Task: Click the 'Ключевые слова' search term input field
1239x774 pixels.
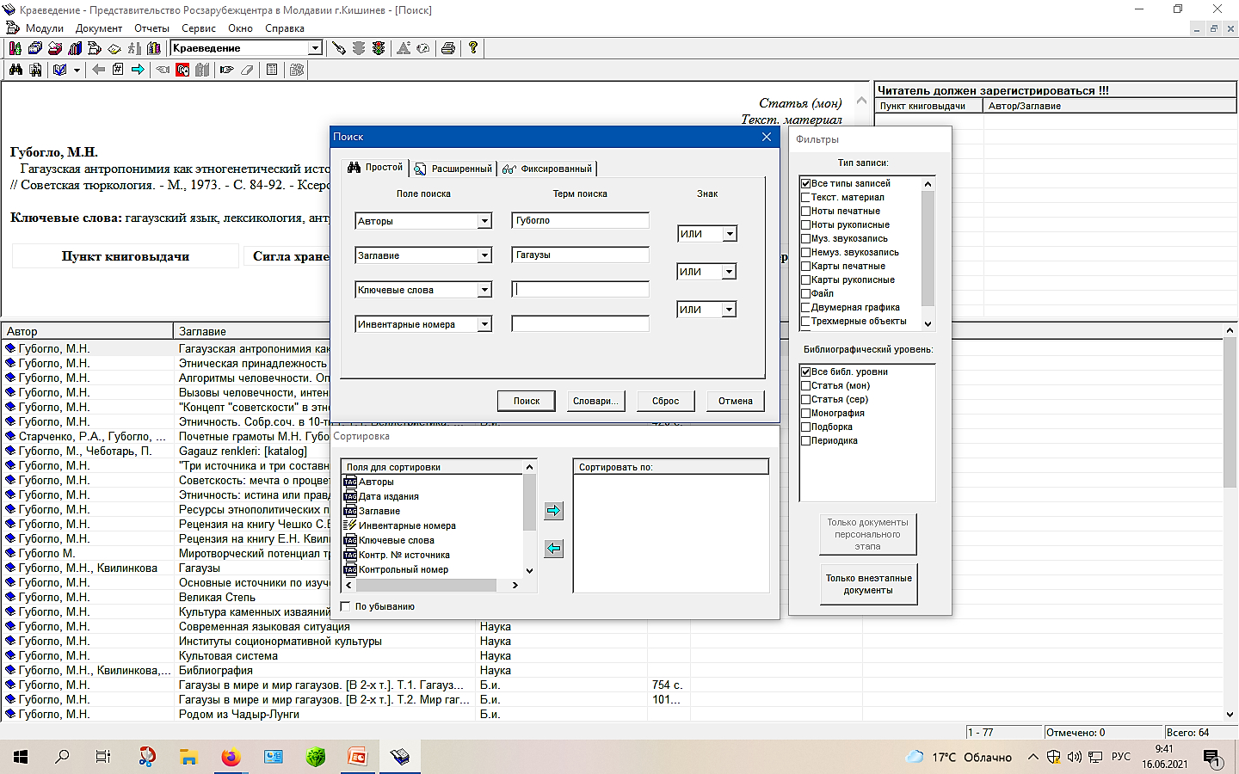Action: [x=580, y=290]
